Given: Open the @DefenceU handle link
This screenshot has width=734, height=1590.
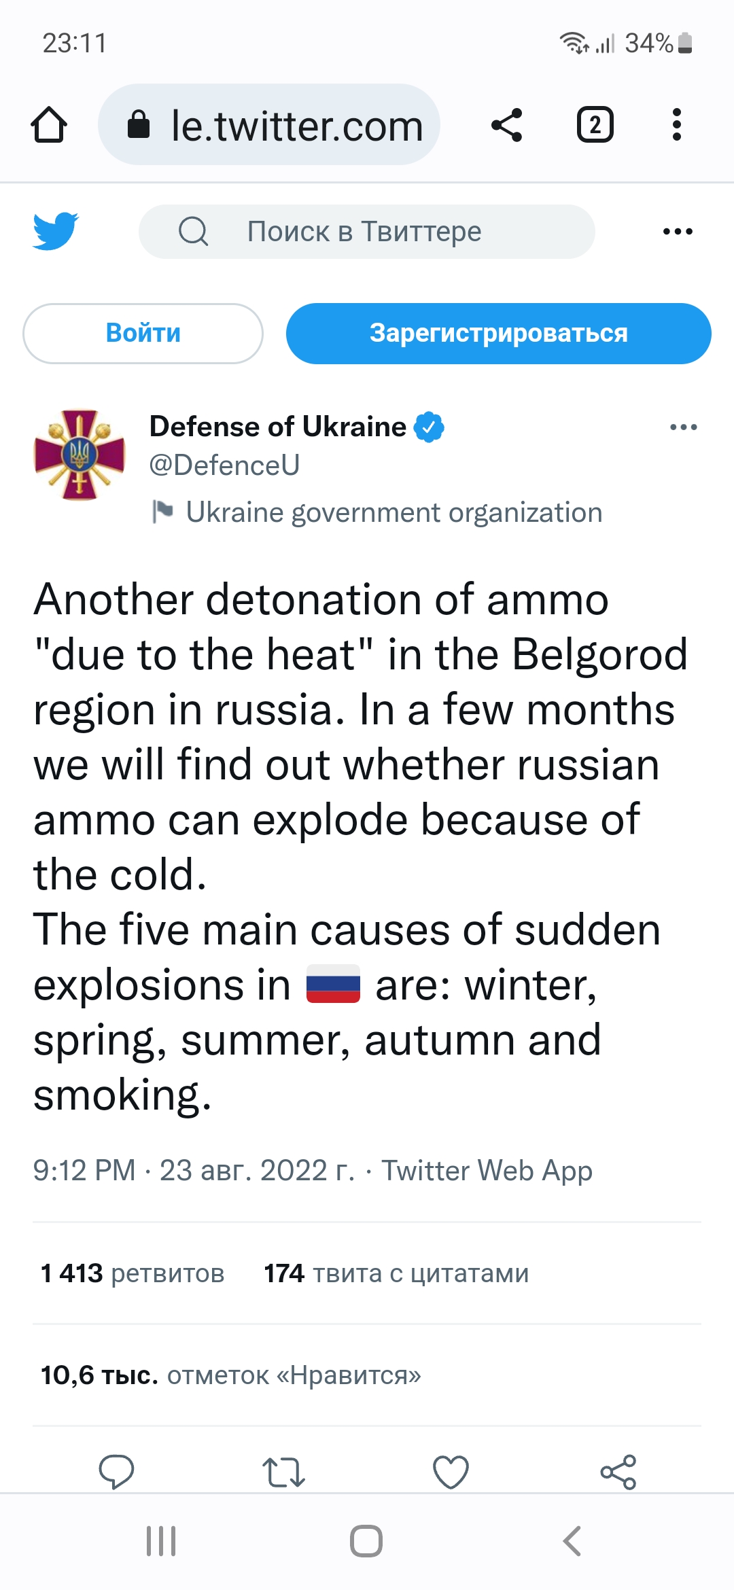Looking at the screenshot, I should (224, 465).
